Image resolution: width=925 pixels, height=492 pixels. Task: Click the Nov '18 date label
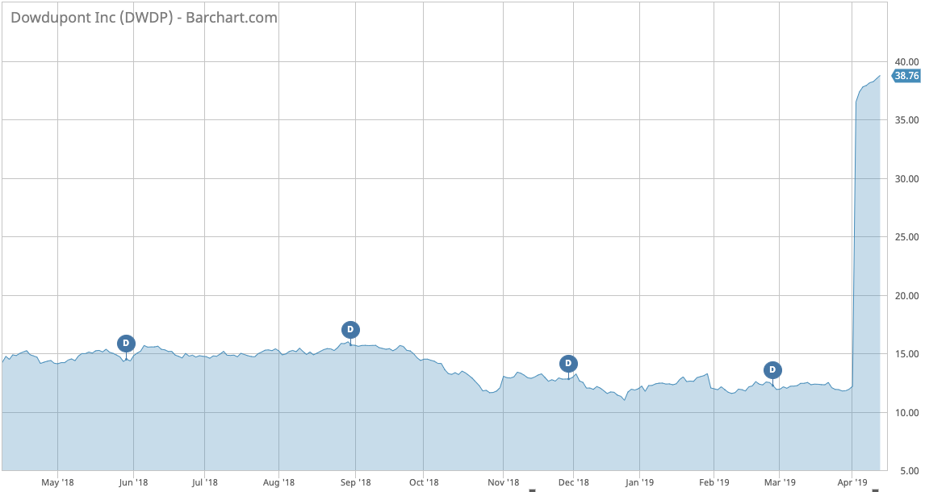click(503, 482)
